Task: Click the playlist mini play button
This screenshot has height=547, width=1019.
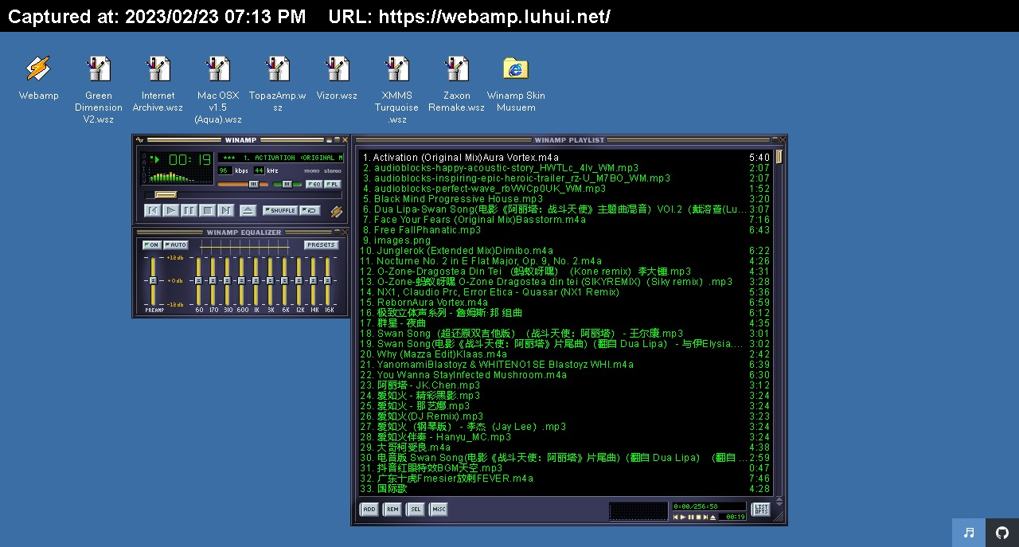Action: pyautogui.click(x=682, y=517)
